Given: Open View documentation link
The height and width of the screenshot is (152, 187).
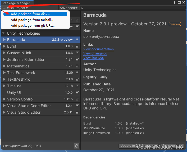Looking at the screenshot, I should [x=98, y=49].
